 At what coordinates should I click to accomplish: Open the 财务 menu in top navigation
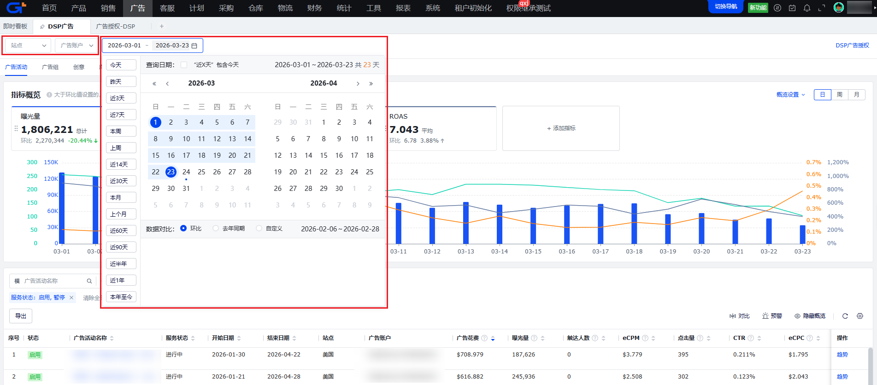tap(314, 8)
